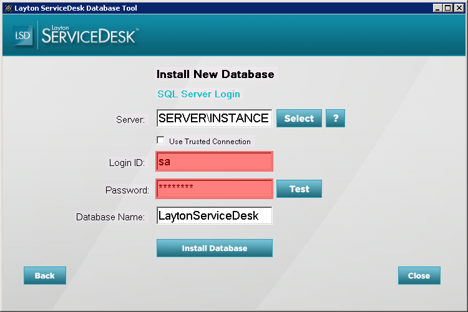The height and width of the screenshot is (312, 468).
Task: Select the Database Name field
Action: coord(214,215)
